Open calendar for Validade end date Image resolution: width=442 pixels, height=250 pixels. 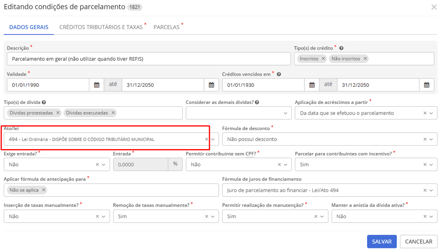pos(211,85)
